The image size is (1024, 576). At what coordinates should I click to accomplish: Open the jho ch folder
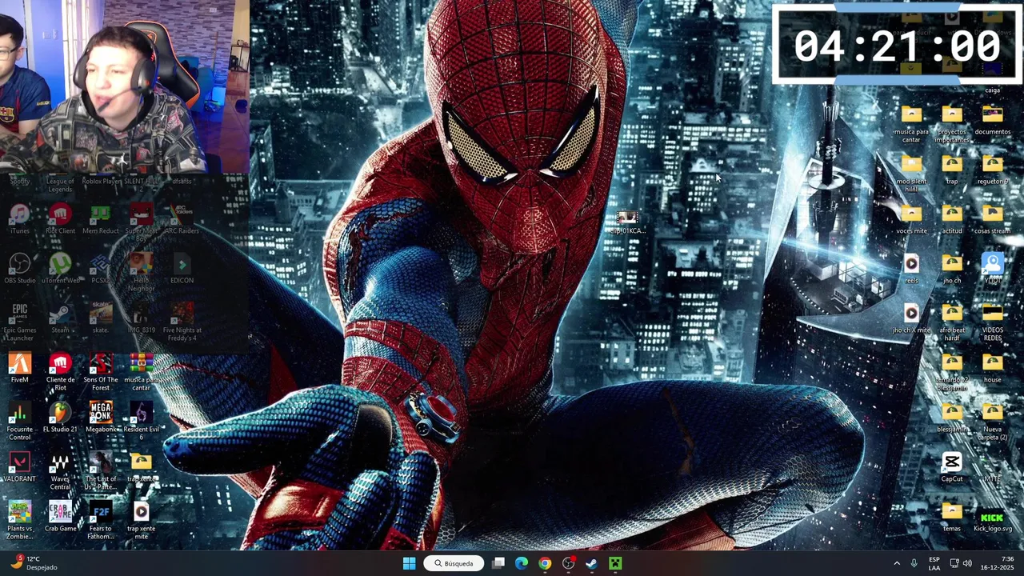pyautogui.click(x=952, y=269)
